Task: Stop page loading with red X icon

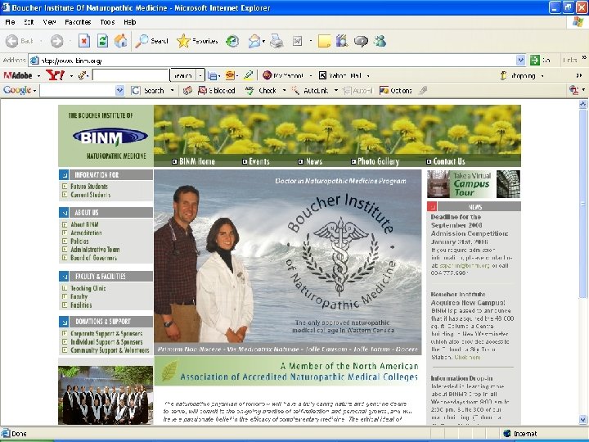Action: [84, 41]
